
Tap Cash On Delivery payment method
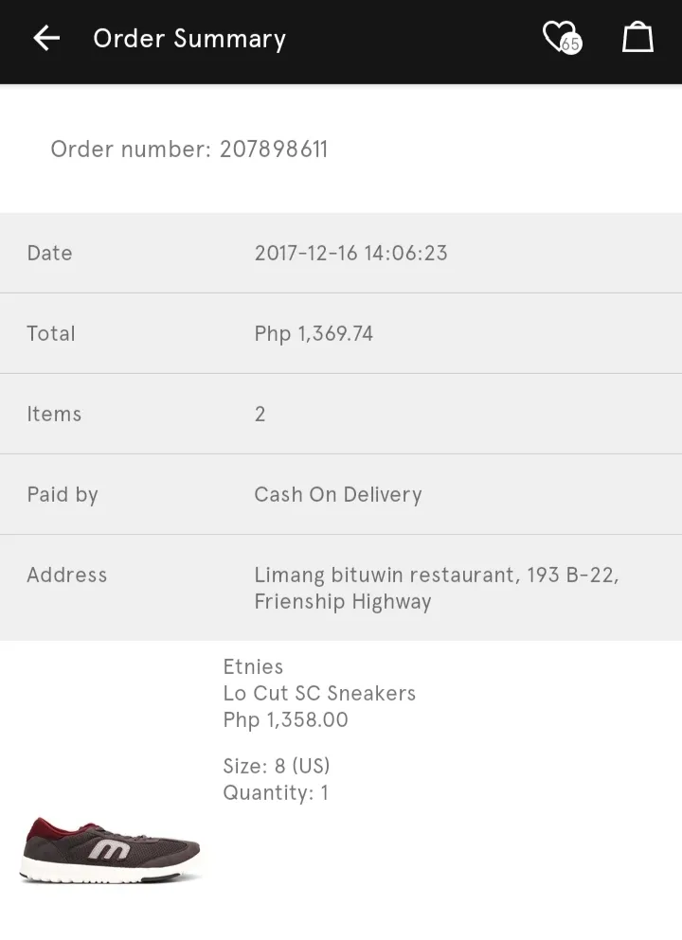pyautogui.click(x=338, y=494)
